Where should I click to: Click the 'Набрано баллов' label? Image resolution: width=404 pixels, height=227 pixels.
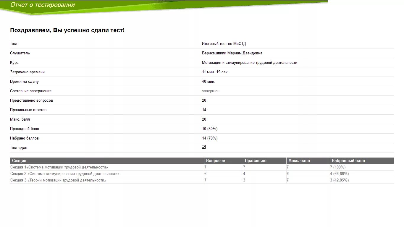pos(24,138)
